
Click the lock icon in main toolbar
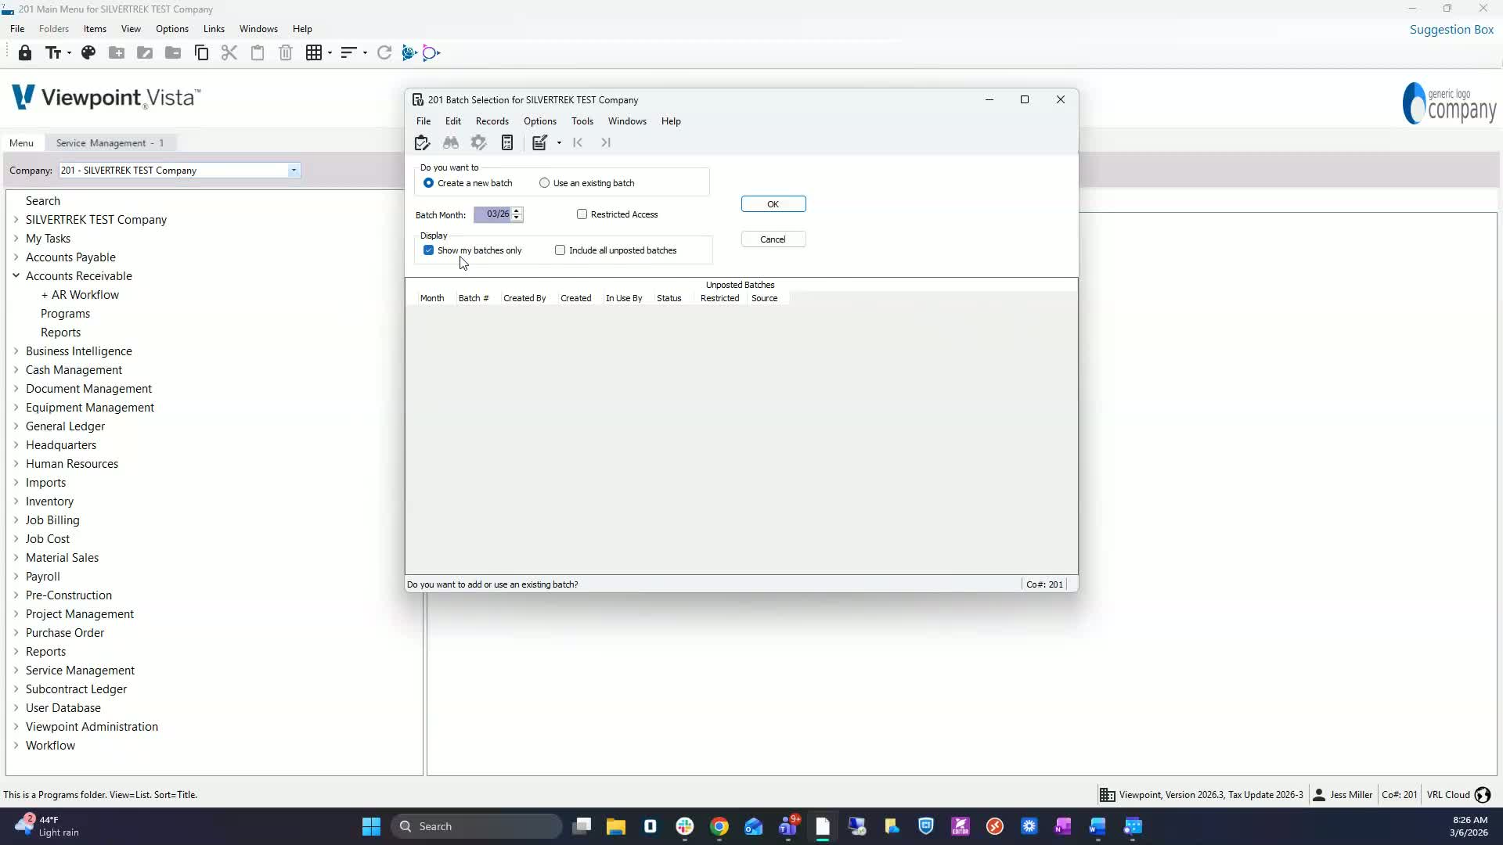point(25,53)
